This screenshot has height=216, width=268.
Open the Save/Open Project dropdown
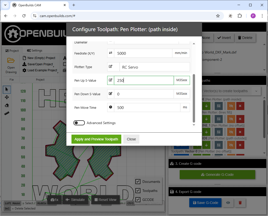[x=38, y=64]
